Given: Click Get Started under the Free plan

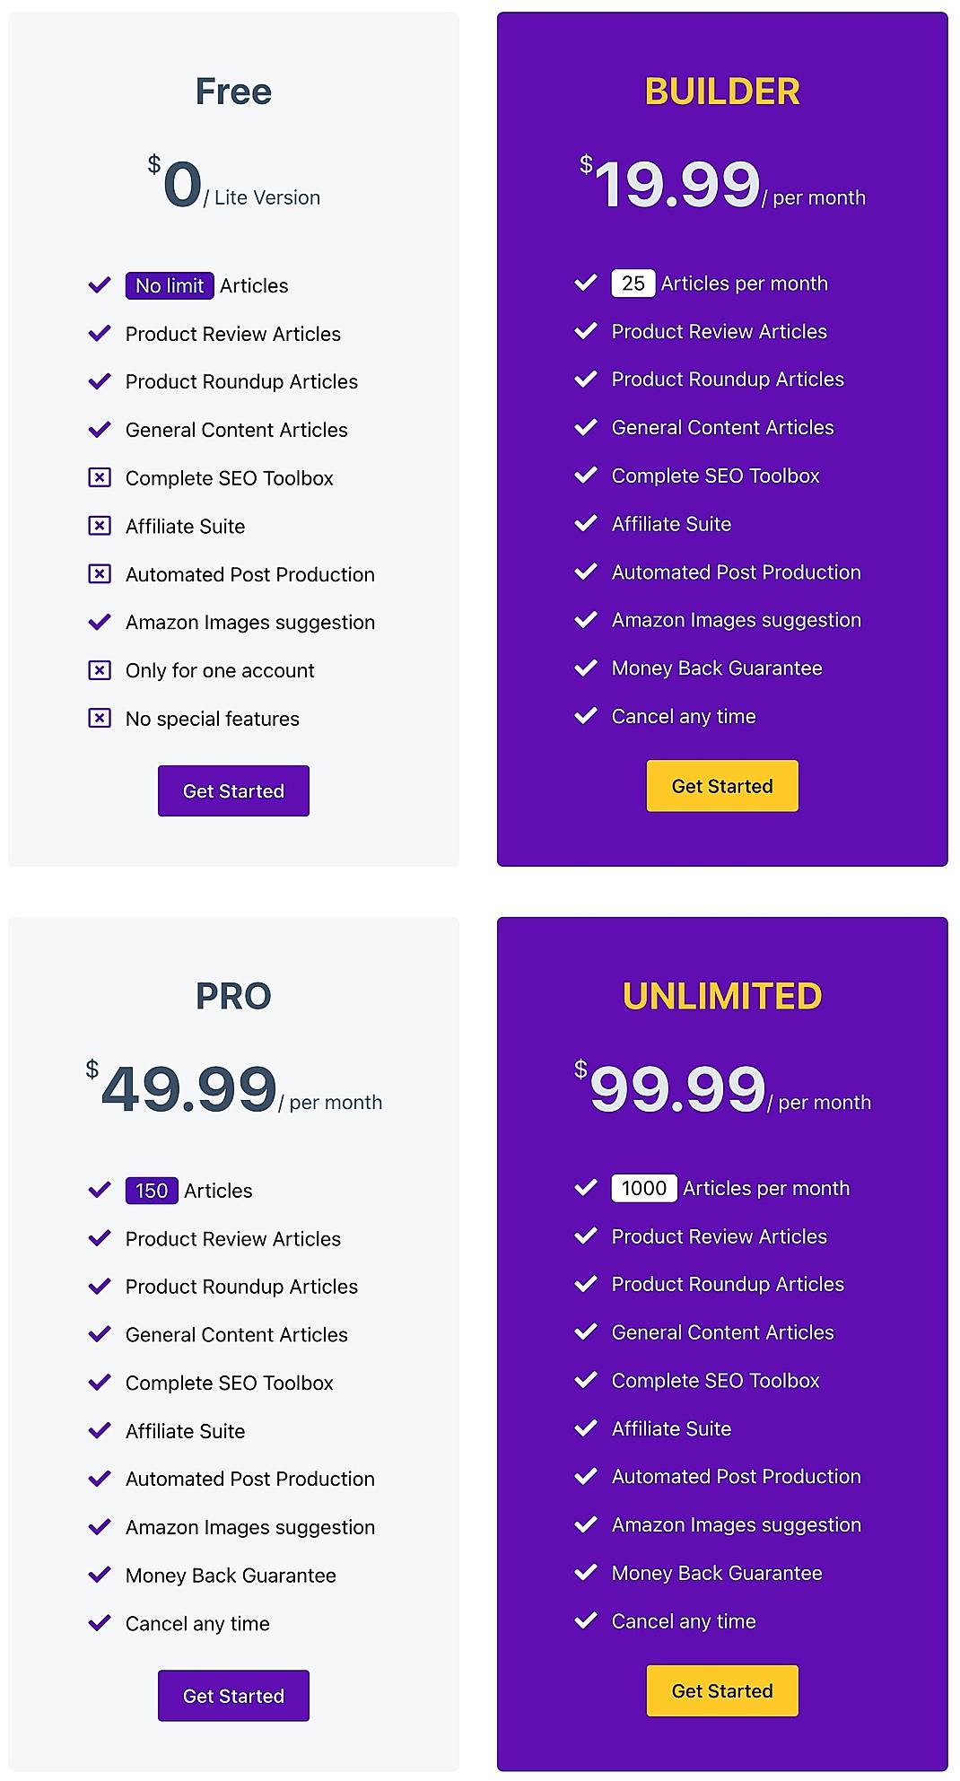Looking at the screenshot, I should pyautogui.click(x=232, y=790).
